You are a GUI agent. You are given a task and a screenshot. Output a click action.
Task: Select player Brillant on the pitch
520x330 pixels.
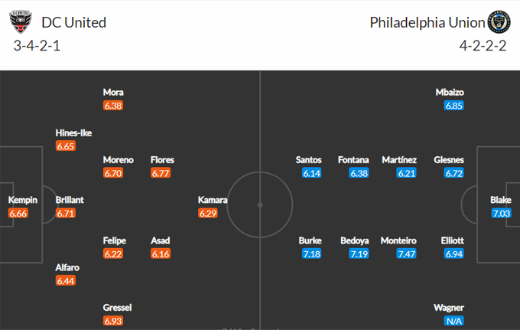click(x=70, y=200)
